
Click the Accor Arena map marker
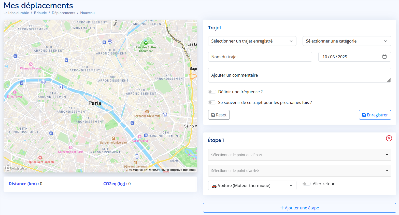coord(139,137)
